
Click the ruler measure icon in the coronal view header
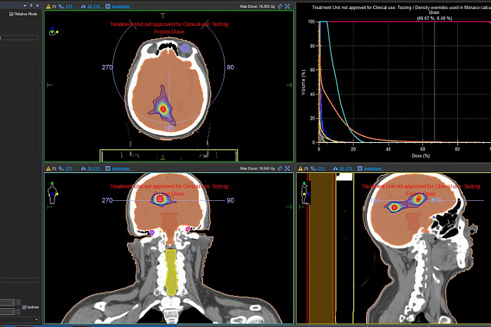pyautogui.click(x=281, y=168)
